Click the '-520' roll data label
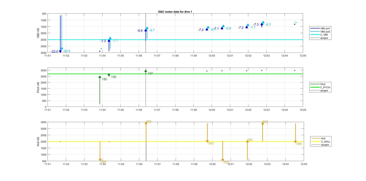 click(226, 162)
